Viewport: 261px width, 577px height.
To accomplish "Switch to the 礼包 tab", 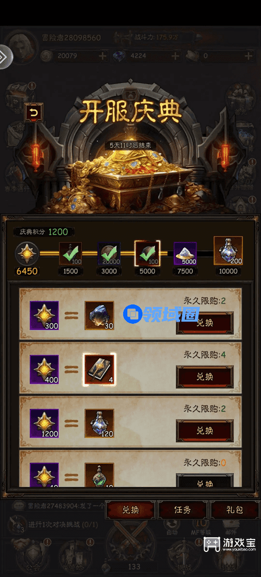I will (x=235, y=510).
